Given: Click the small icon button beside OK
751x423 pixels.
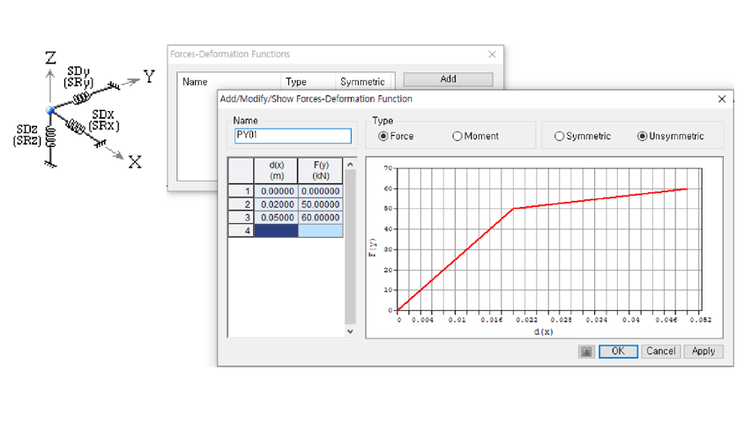Looking at the screenshot, I should pyautogui.click(x=586, y=351).
